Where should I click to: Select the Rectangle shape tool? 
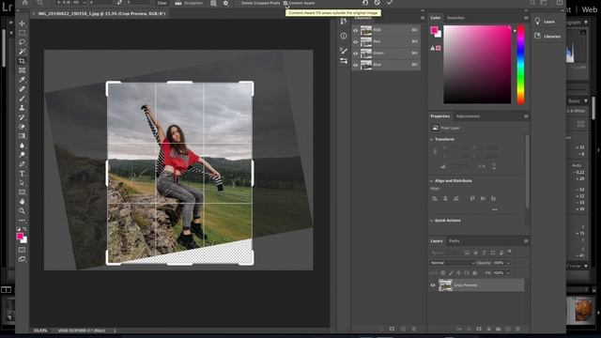[x=22, y=192]
